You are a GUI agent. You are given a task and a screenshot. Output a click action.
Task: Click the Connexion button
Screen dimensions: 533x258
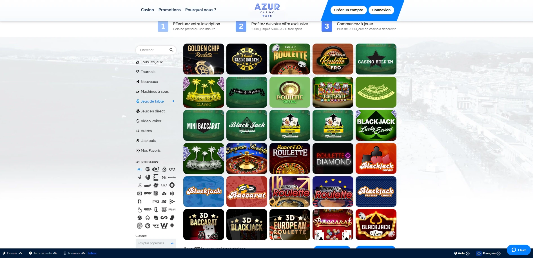(x=381, y=10)
